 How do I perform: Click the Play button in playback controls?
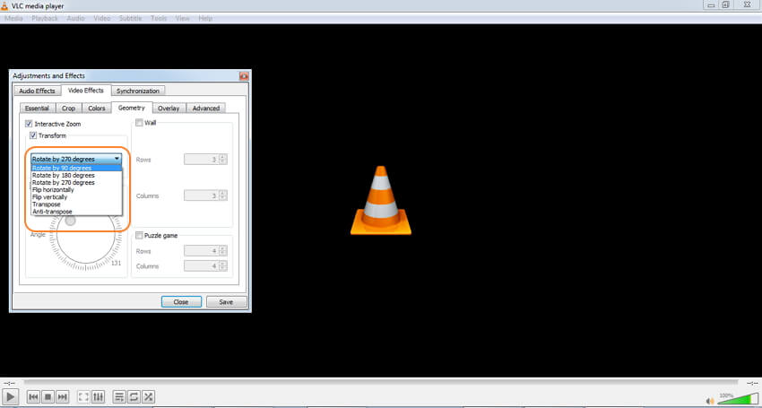(x=11, y=396)
